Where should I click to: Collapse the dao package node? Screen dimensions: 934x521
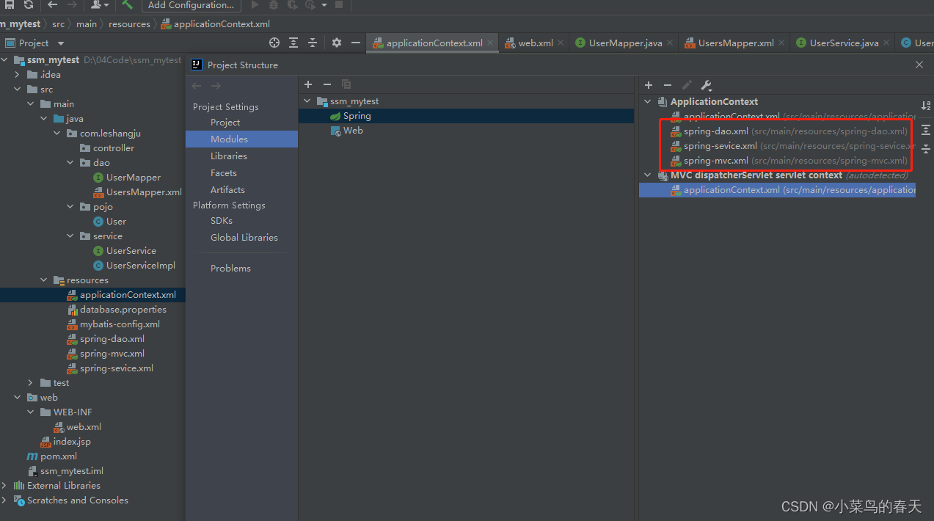point(71,163)
